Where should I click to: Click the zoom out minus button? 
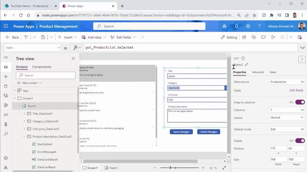coord(155,168)
